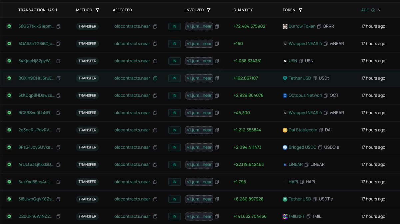Click the IN direction badge on USN row

coord(174,61)
